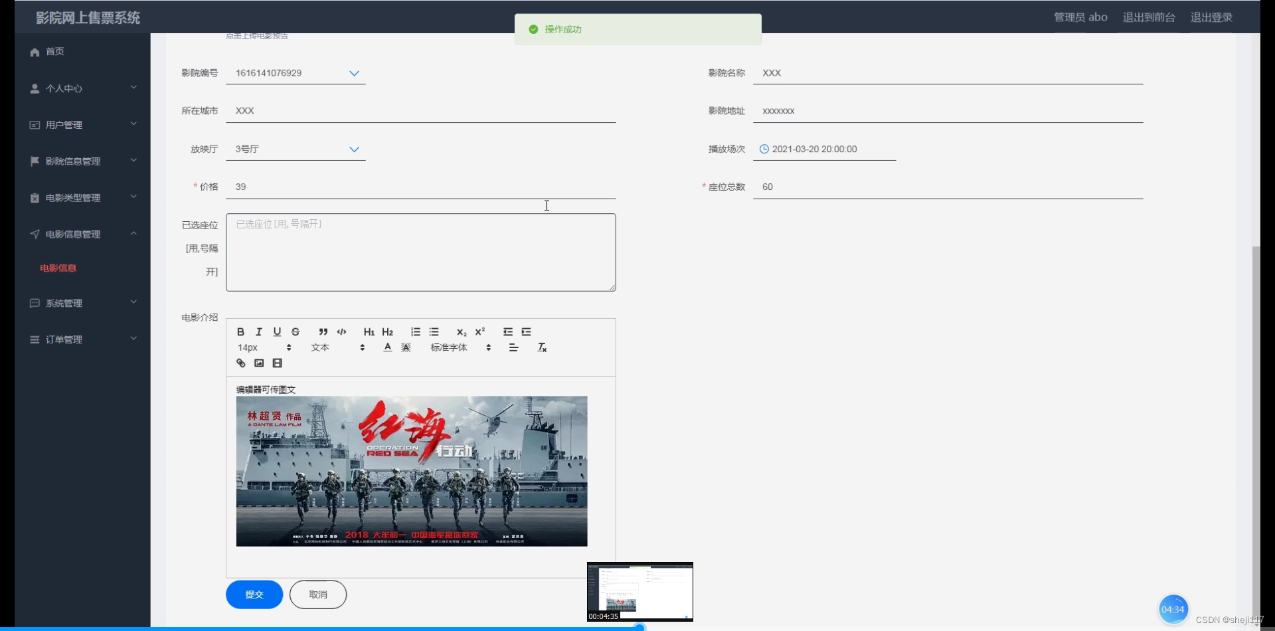Insert a hyperlink using the link icon

tap(240, 363)
